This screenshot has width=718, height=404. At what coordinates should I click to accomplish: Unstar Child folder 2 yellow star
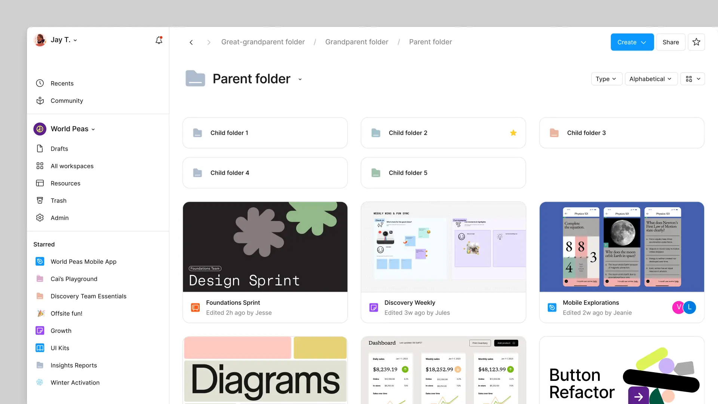click(513, 133)
